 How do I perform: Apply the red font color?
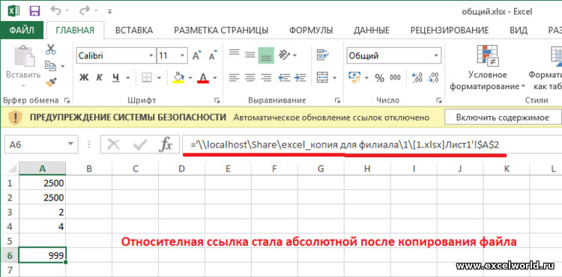pyautogui.click(x=203, y=77)
